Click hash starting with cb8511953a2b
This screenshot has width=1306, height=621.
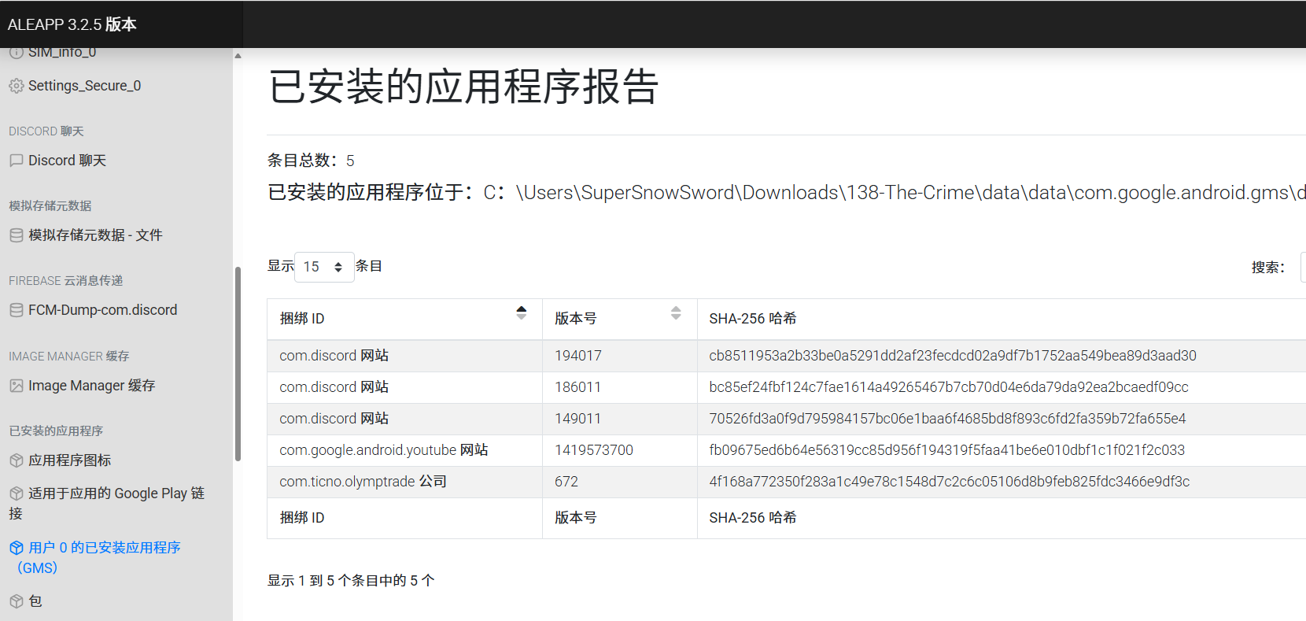953,356
